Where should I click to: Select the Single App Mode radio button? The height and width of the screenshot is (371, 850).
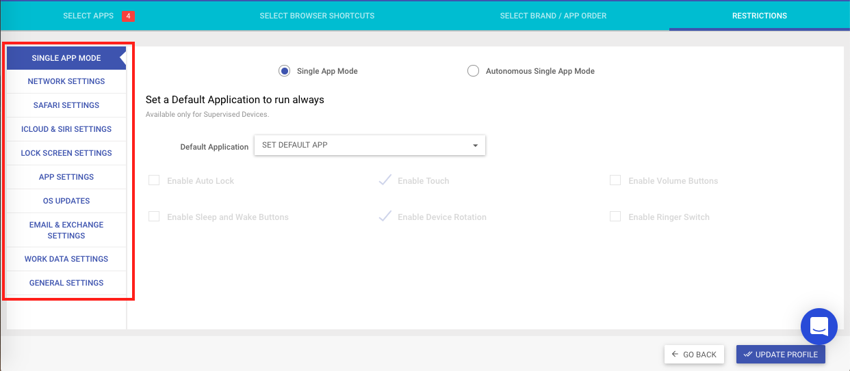[x=285, y=71]
